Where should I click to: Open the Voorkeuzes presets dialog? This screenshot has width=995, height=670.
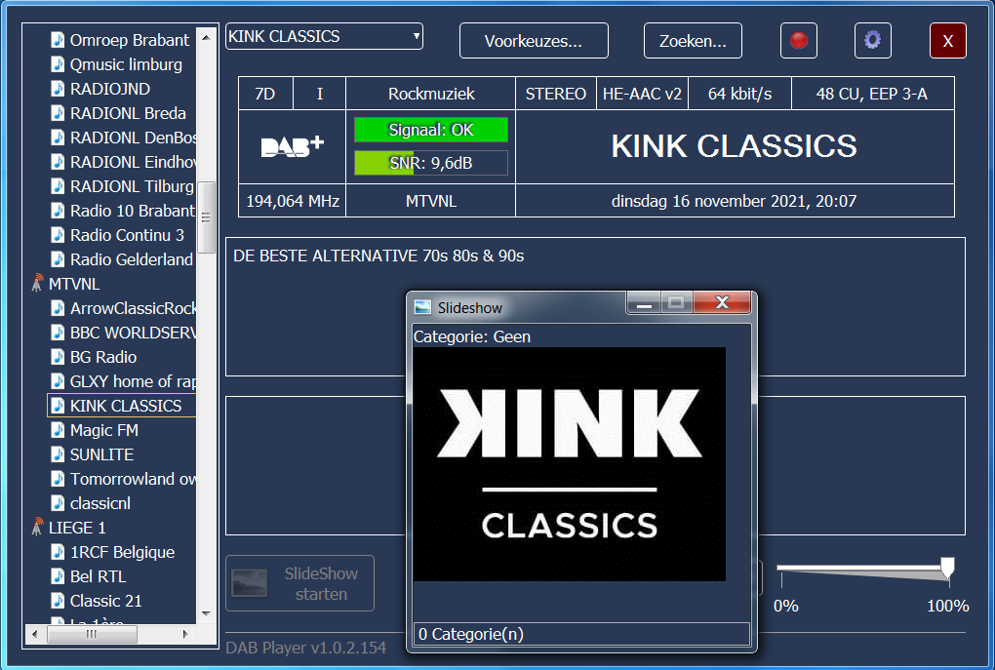coord(533,41)
